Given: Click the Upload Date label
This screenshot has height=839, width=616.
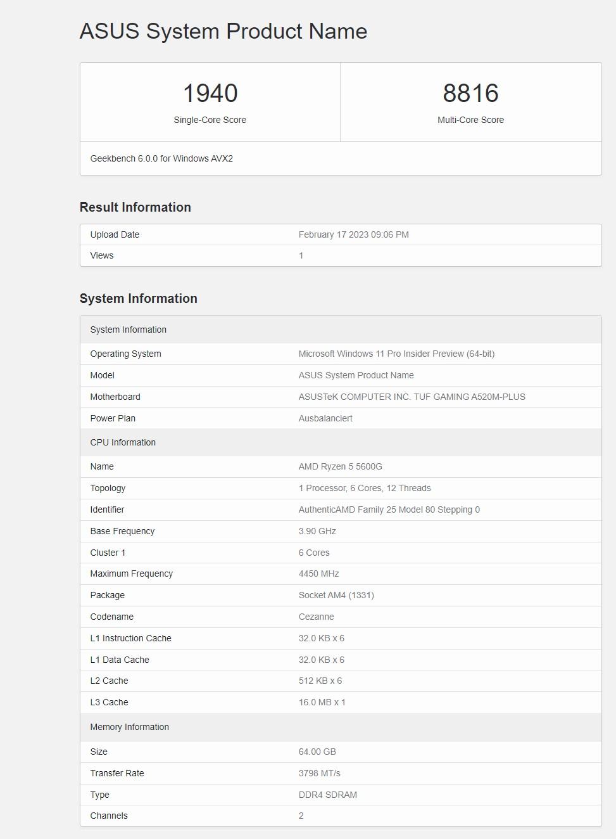Looking at the screenshot, I should click(x=115, y=234).
